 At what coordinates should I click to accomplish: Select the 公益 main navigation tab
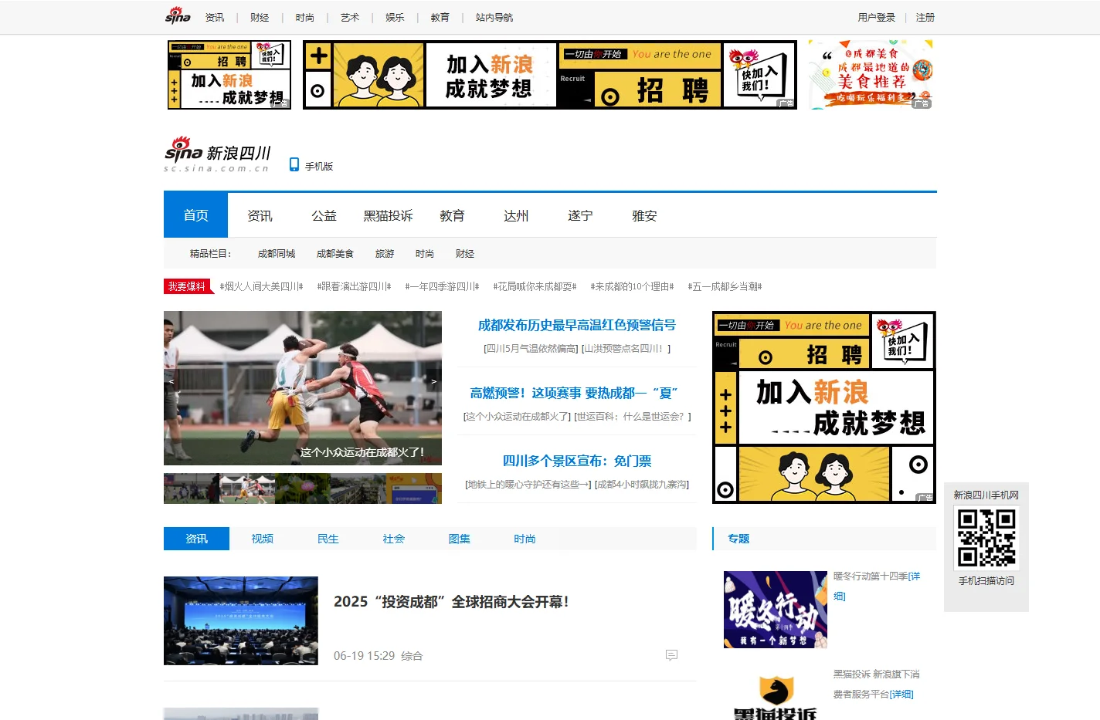pos(324,215)
